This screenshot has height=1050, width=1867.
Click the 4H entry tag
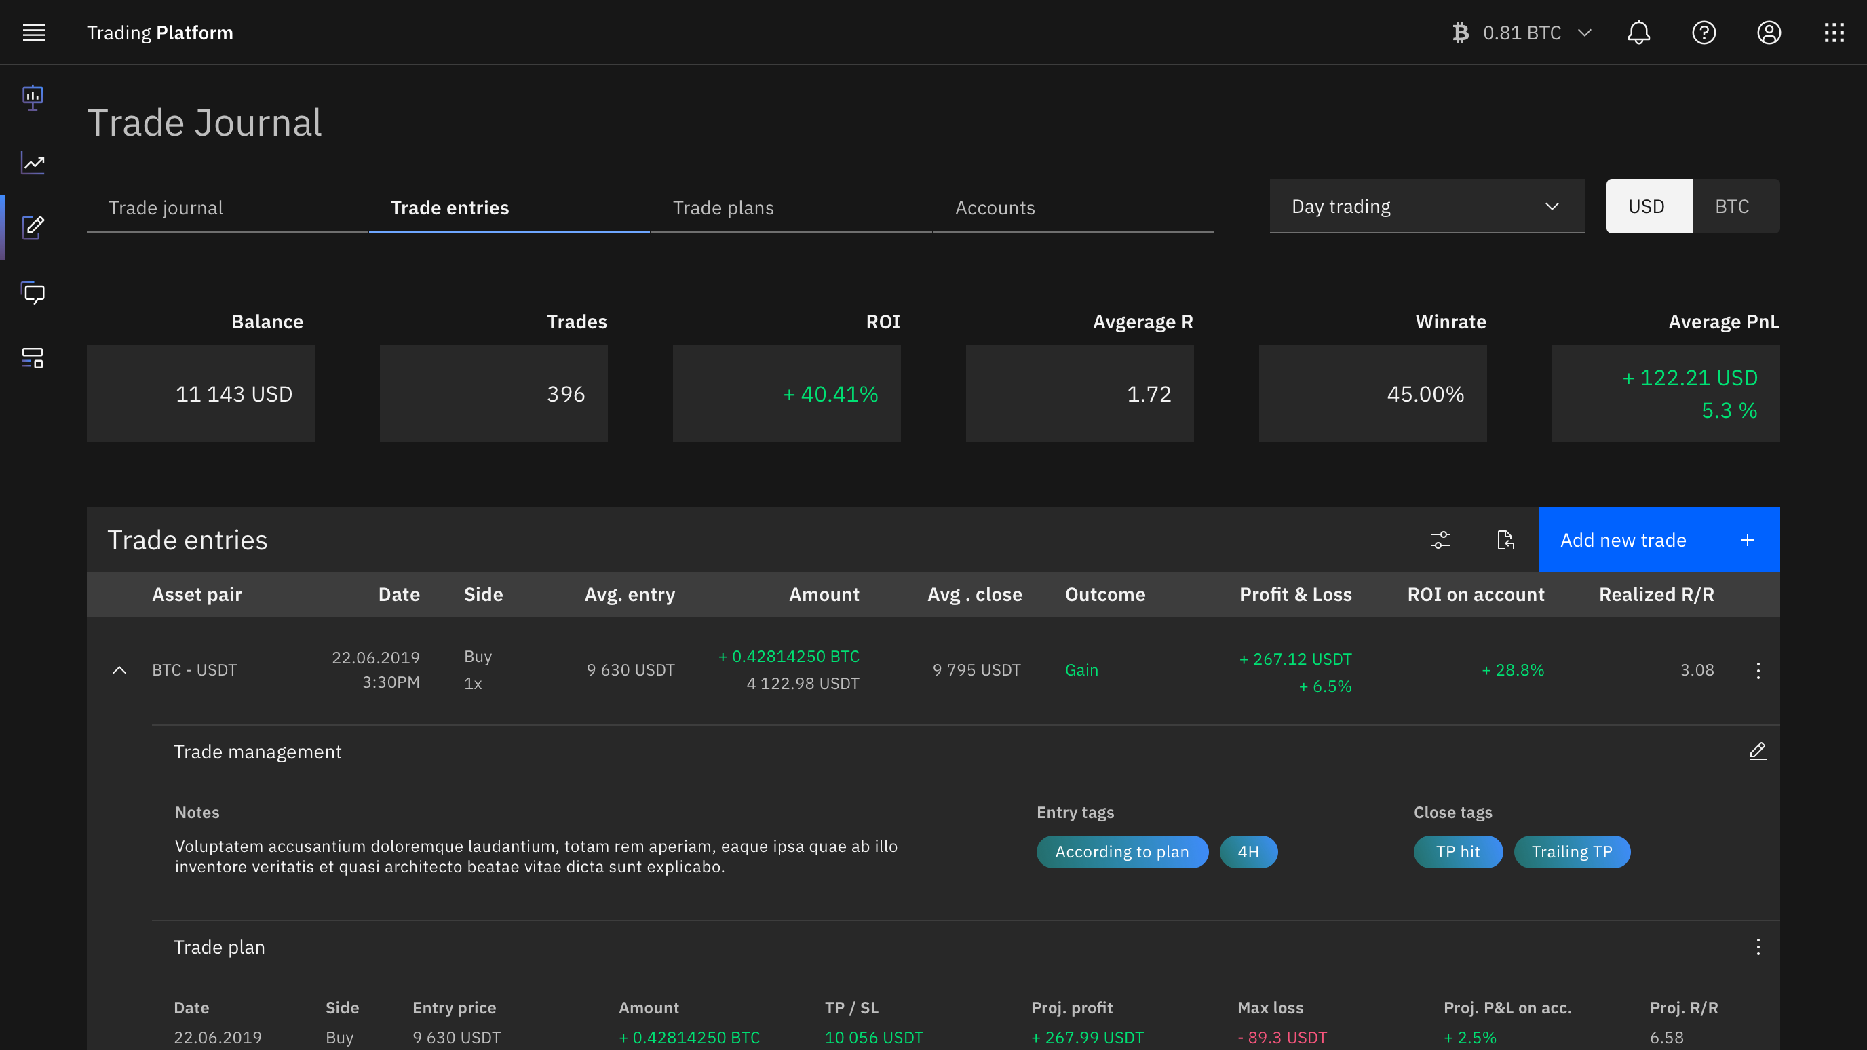click(1248, 851)
